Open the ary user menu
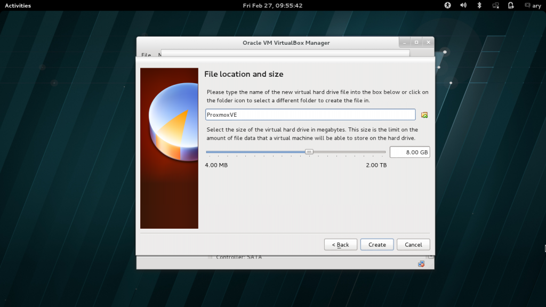Screen dimensions: 546x307 [533, 5]
